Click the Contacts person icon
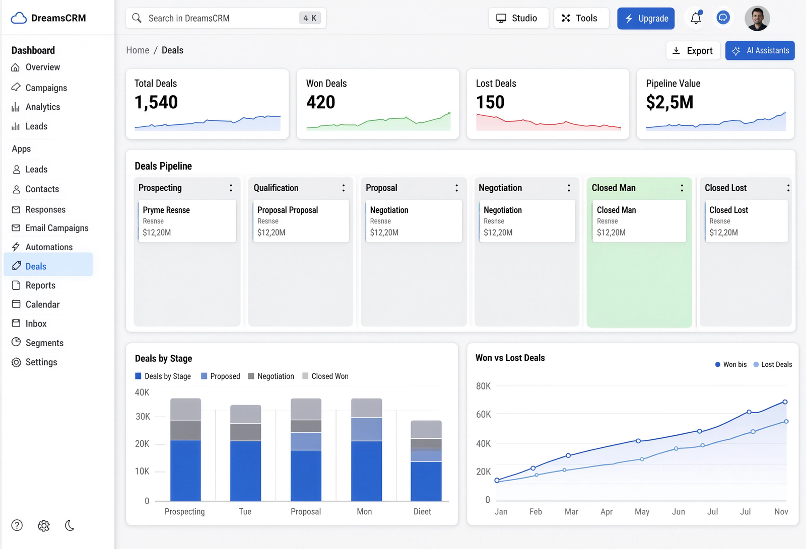The width and height of the screenshot is (806, 549). 16,189
